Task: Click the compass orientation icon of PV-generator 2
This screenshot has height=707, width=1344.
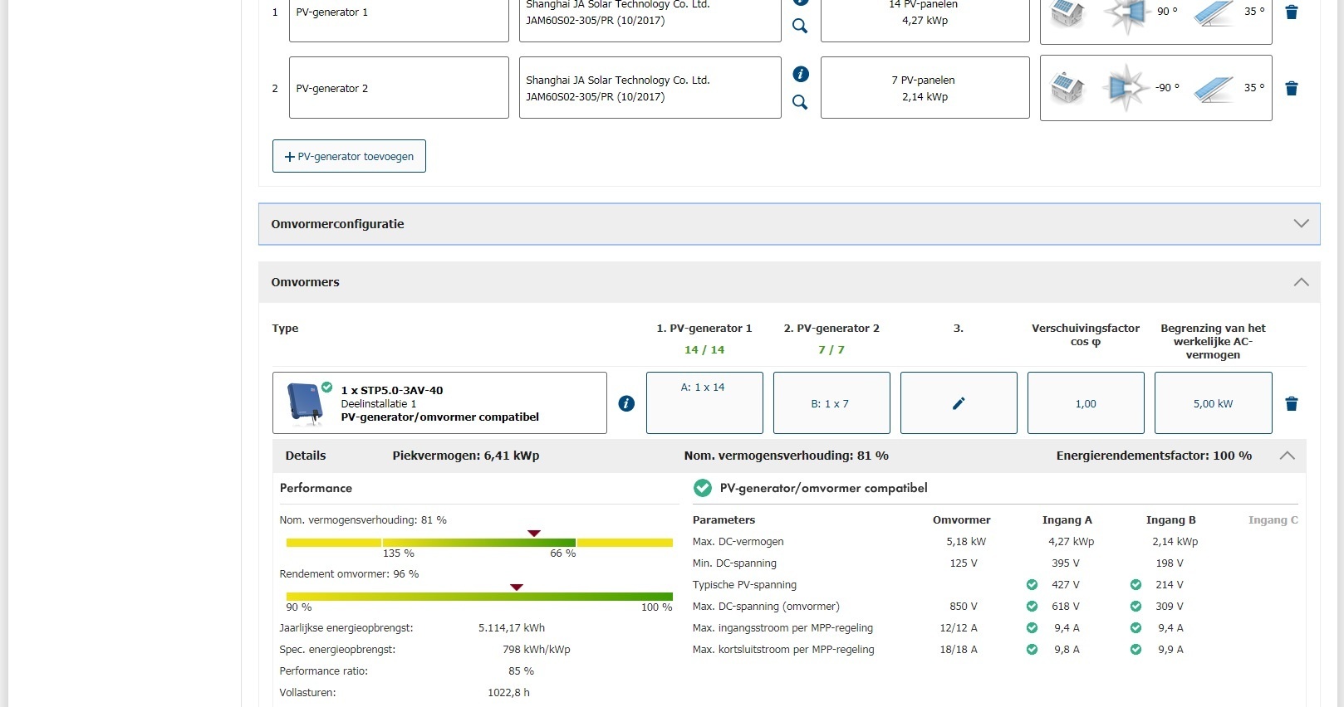Action: pos(1126,87)
